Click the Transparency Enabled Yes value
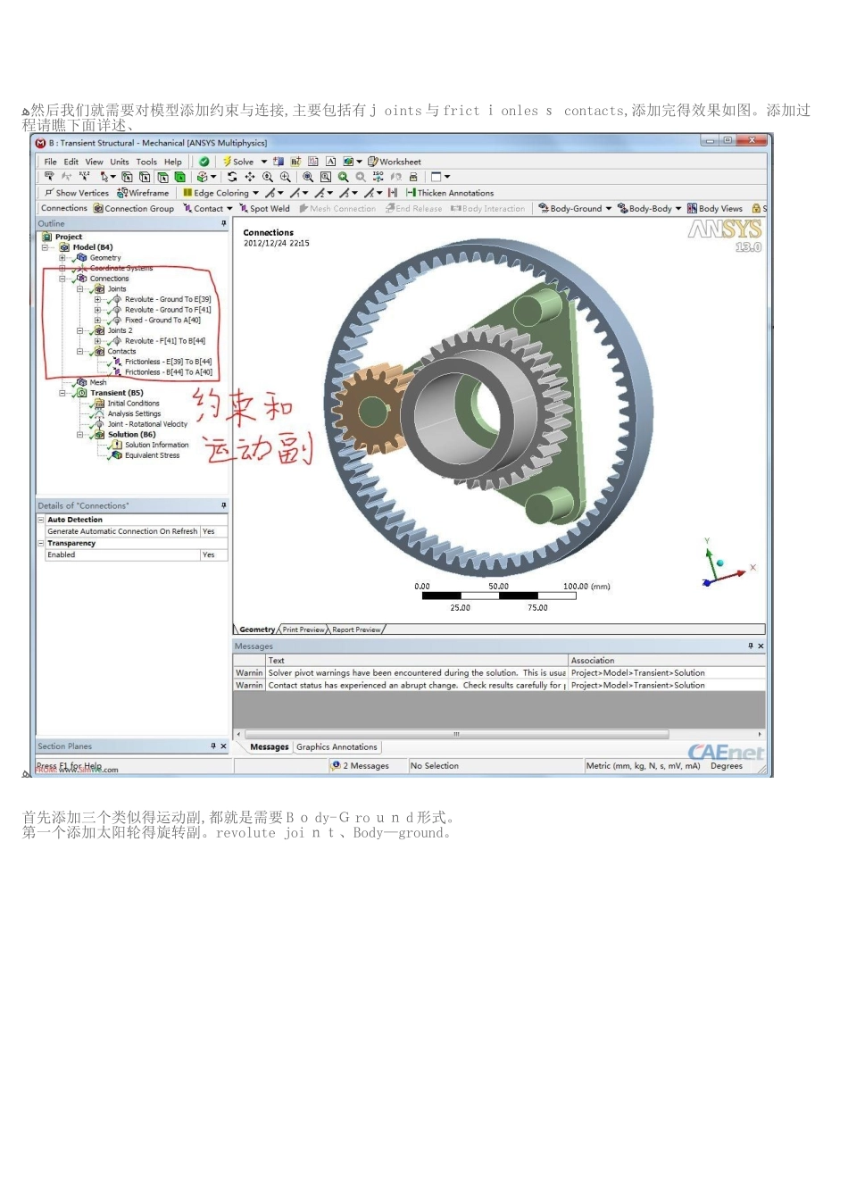 [214, 554]
